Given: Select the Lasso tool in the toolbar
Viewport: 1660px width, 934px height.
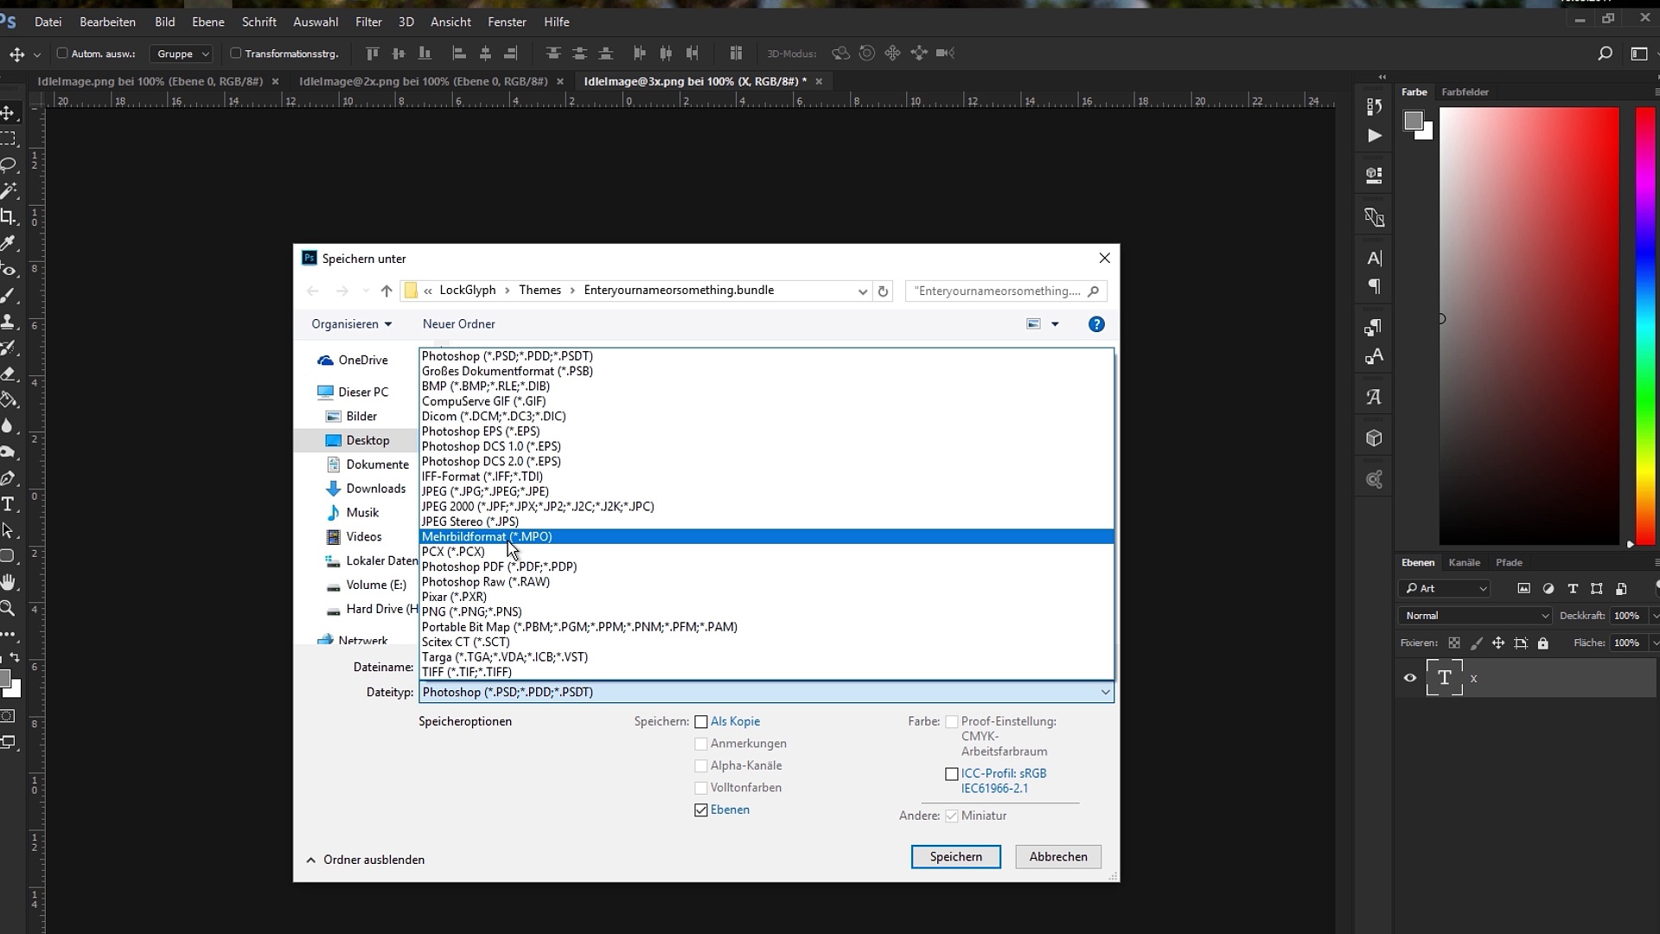Looking at the screenshot, I should click(9, 164).
